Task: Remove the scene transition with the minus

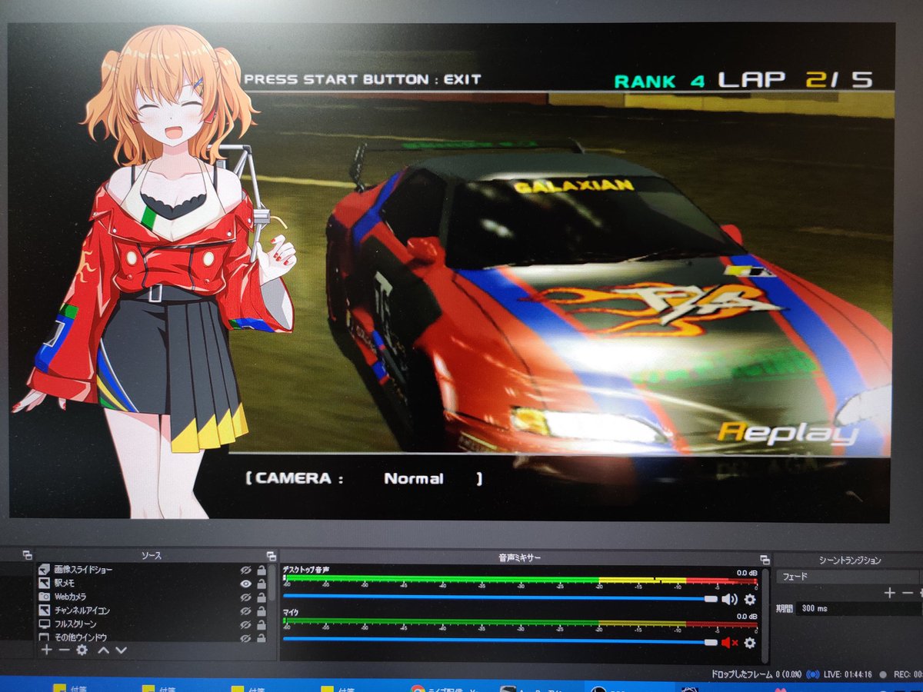Action: coord(908,593)
